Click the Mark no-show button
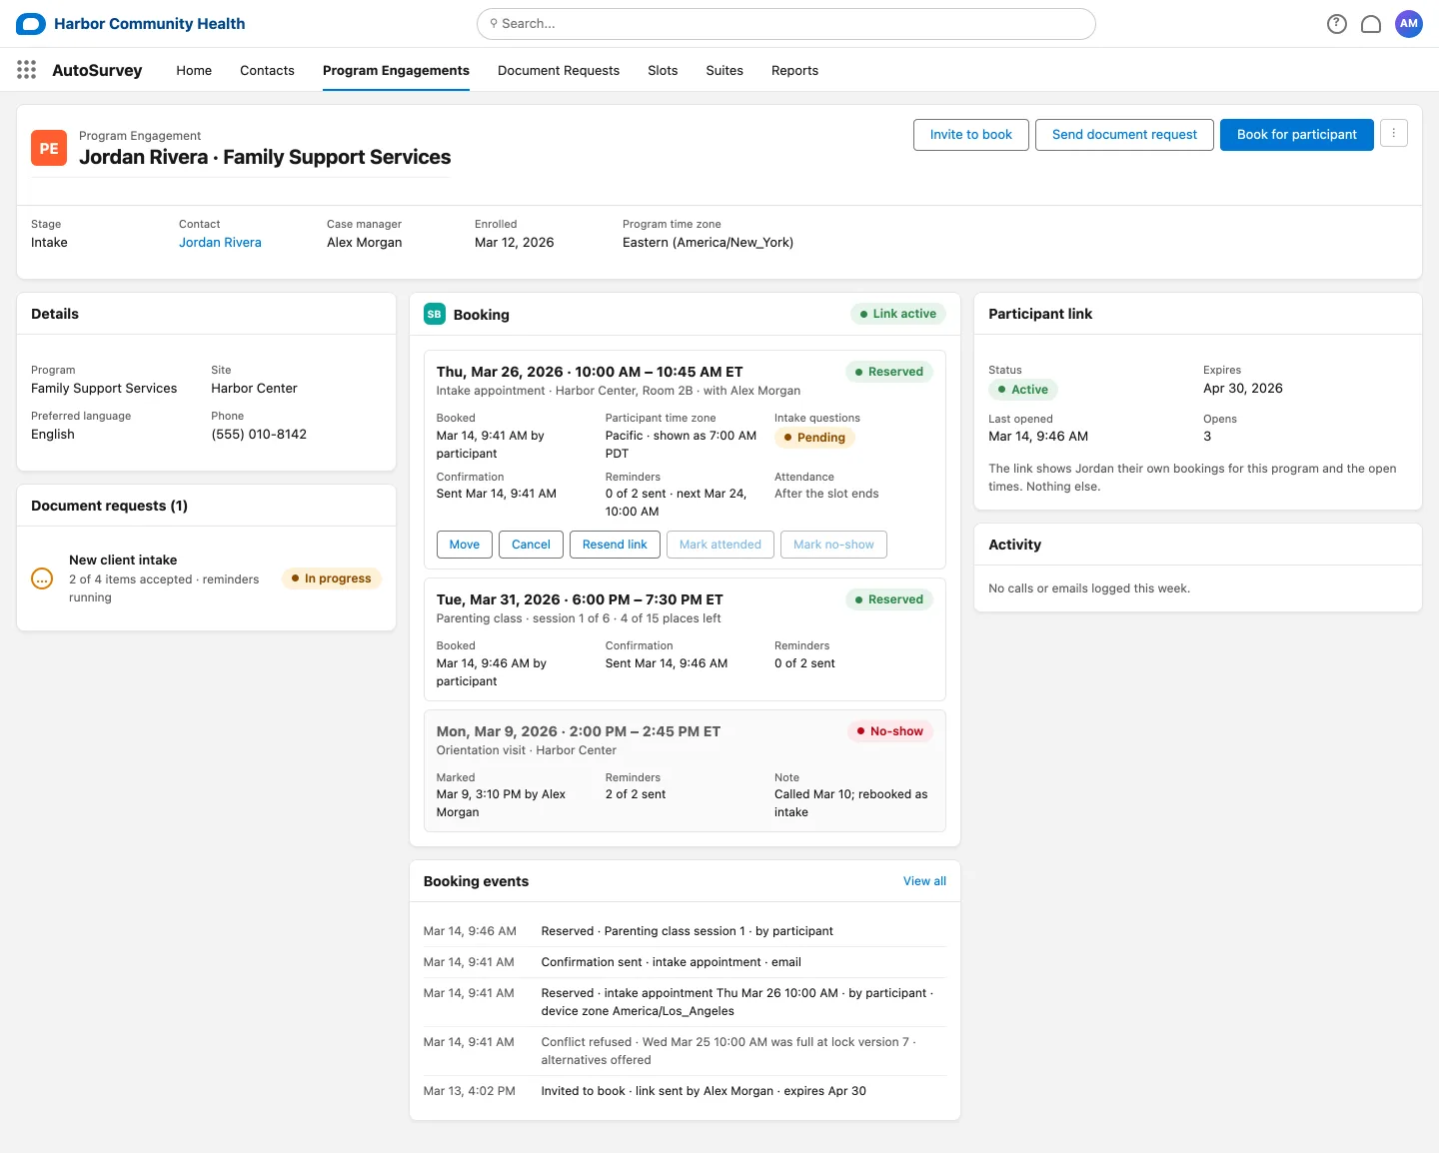This screenshot has width=1439, height=1153. click(x=833, y=545)
